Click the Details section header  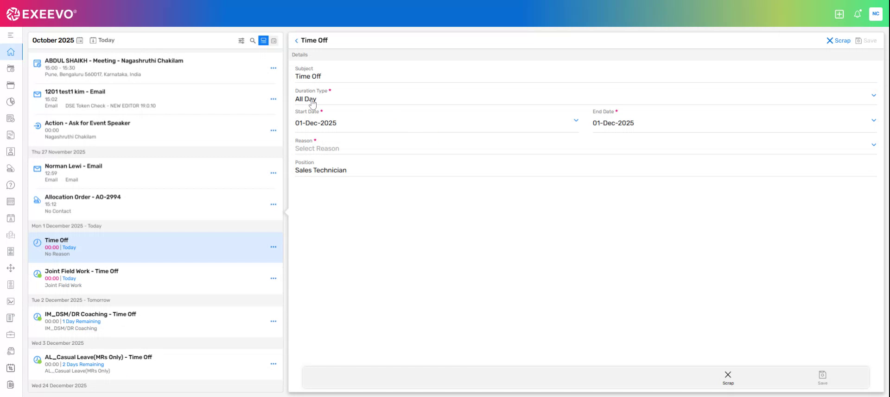tap(586, 55)
